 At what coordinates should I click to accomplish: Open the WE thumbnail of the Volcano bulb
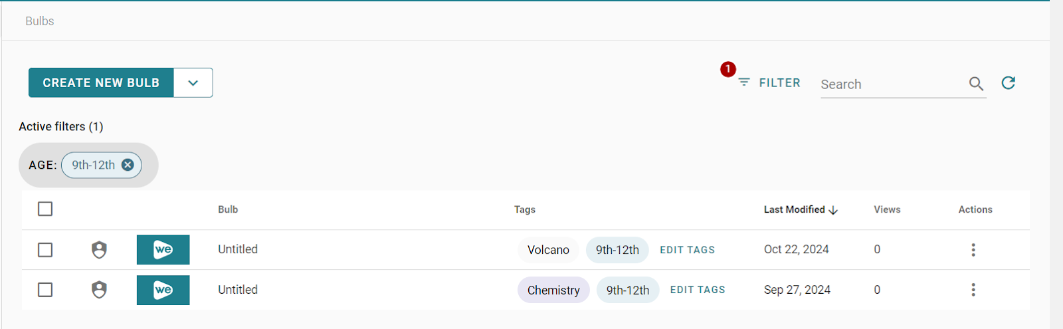[163, 250]
